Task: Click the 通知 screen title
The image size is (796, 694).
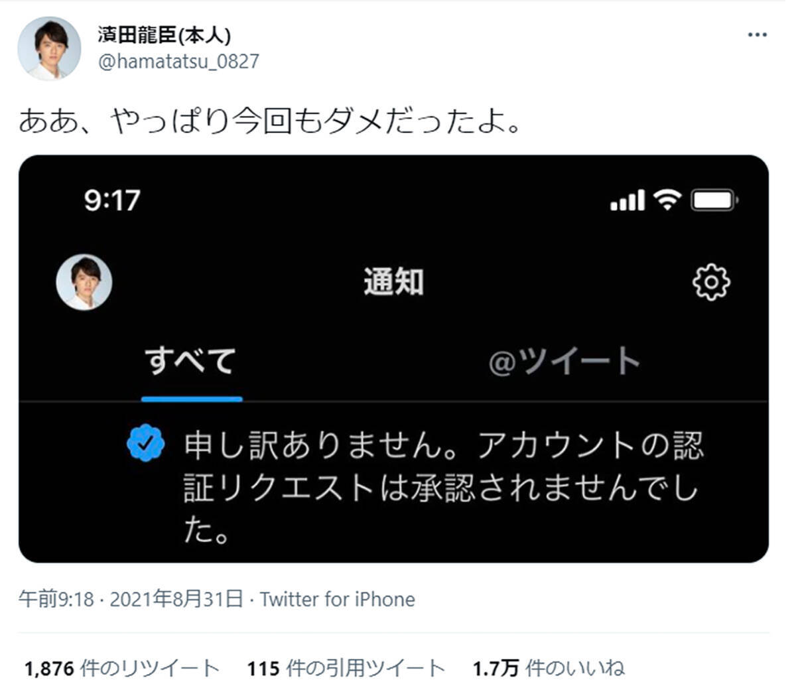Action: coord(394,282)
